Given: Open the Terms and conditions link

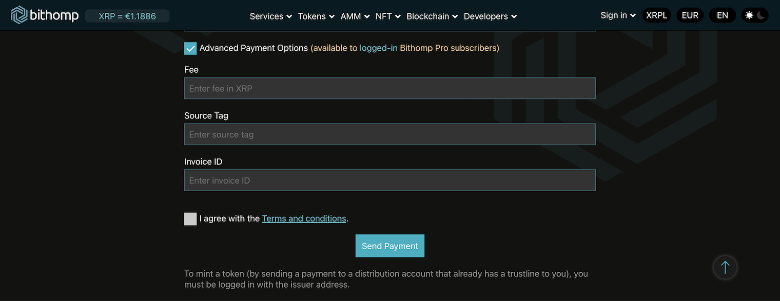Looking at the screenshot, I should point(304,218).
